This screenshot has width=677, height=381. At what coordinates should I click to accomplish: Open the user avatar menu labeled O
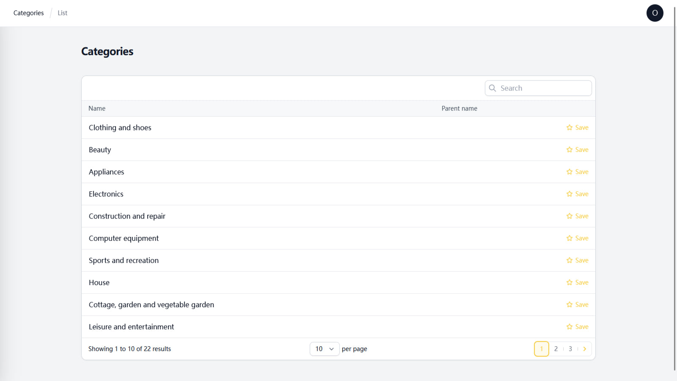(x=655, y=13)
